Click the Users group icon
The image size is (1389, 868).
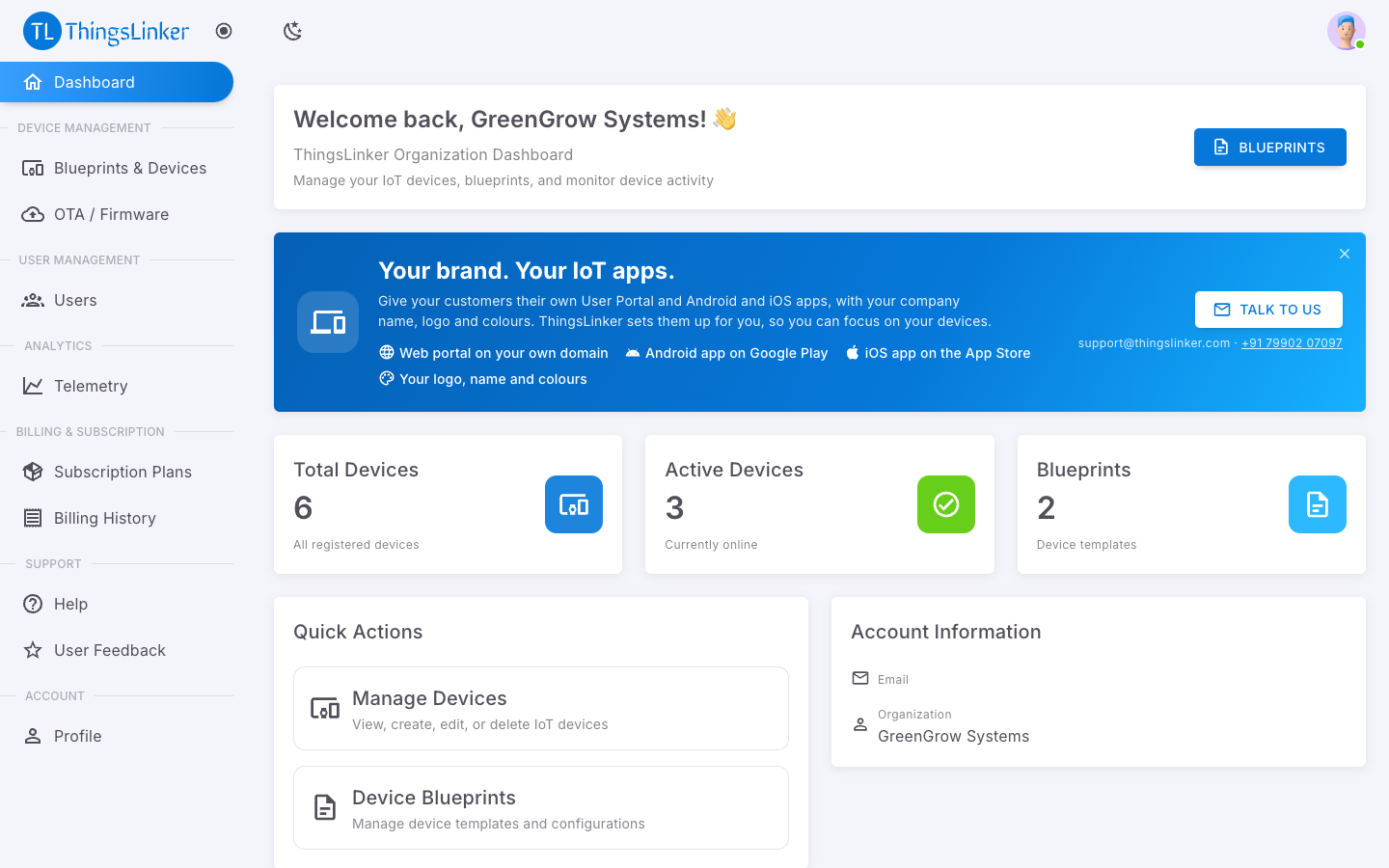coord(33,300)
